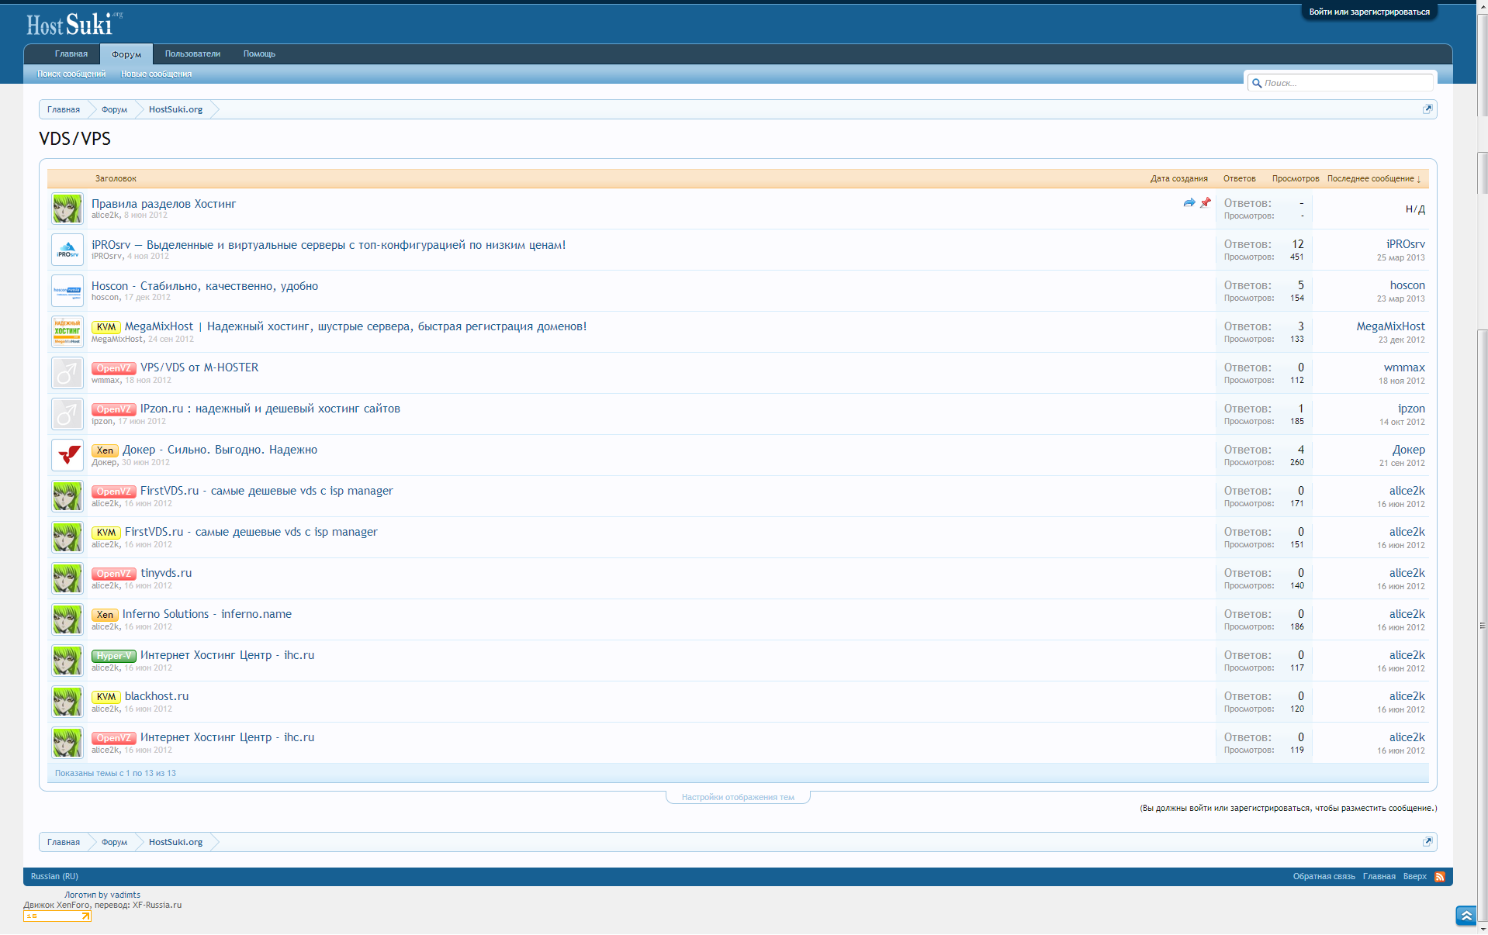Click the top breadcrumb quick navigation icon
Viewport: 1488px width, 935px height.
point(1427,109)
